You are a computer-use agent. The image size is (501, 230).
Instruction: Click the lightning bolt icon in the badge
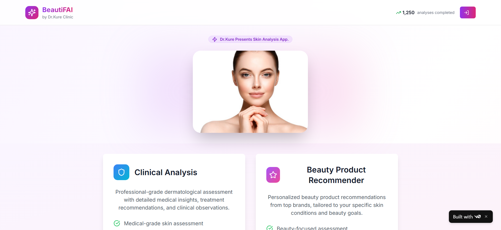coord(215,39)
